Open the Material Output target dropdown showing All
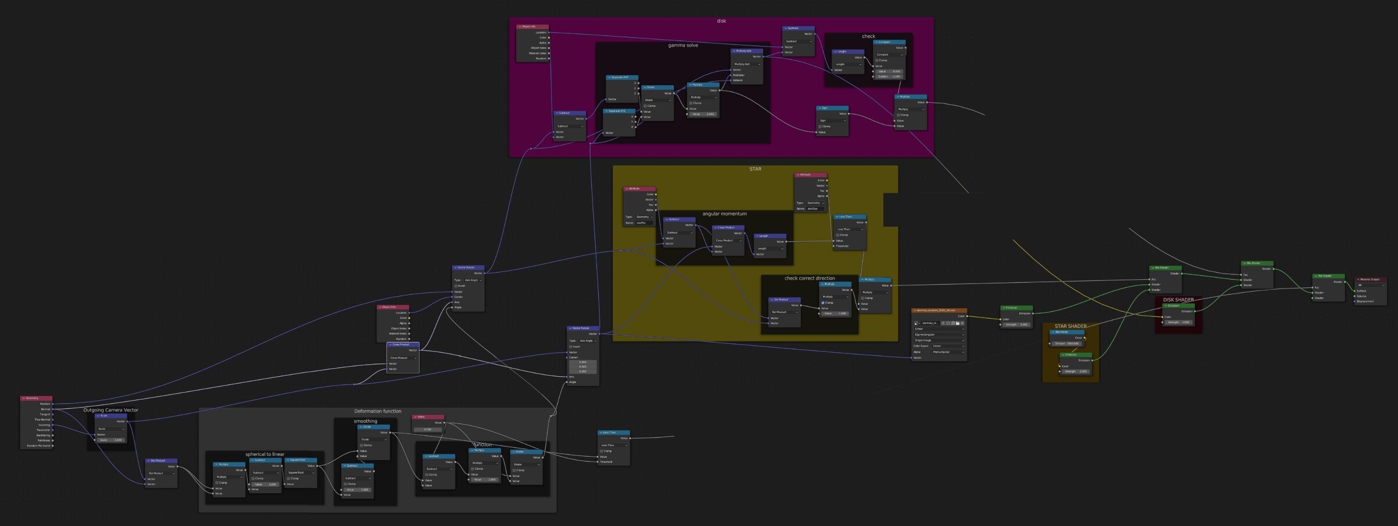This screenshot has width=1398, height=526. click(1370, 285)
